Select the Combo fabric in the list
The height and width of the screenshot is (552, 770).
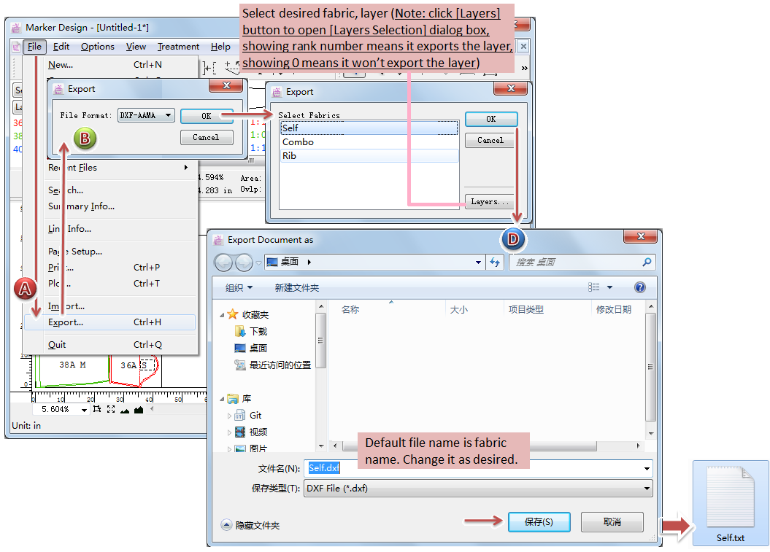(x=298, y=142)
